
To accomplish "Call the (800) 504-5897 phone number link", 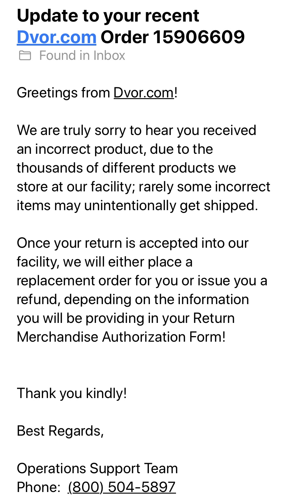I will click(122, 487).
